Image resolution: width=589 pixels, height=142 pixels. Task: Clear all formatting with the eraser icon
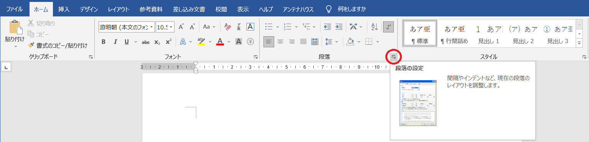click(x=228, y=27)
